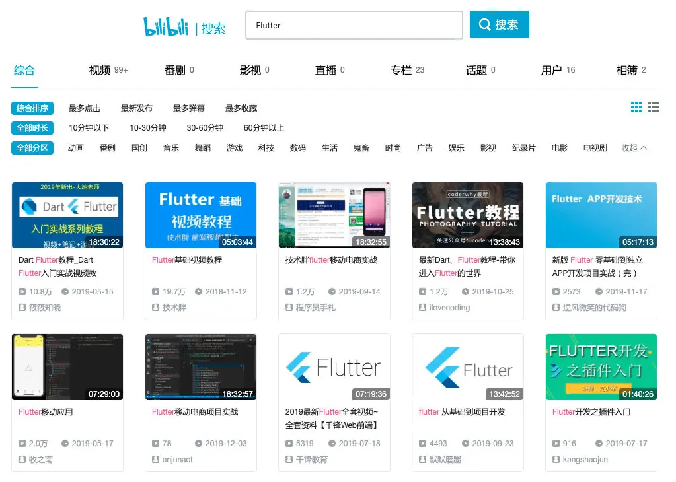
Task: Filter by 鬼畜 category
Action: (x=361, y=148)
